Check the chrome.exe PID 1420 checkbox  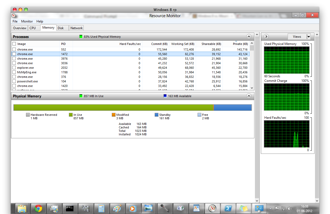point(14,86)
